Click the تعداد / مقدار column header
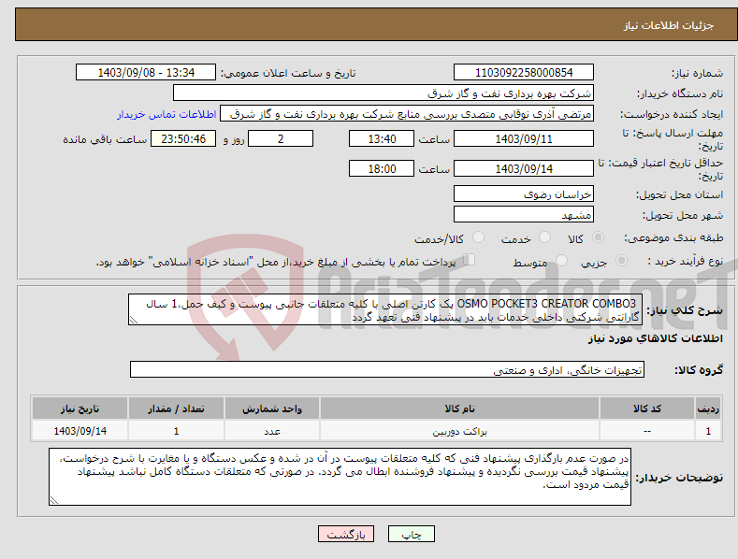 [176, 408]
